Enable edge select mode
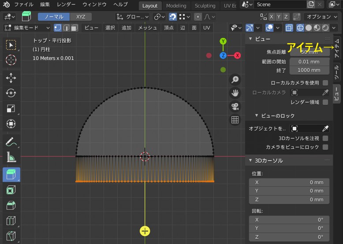 click(66, 28)
